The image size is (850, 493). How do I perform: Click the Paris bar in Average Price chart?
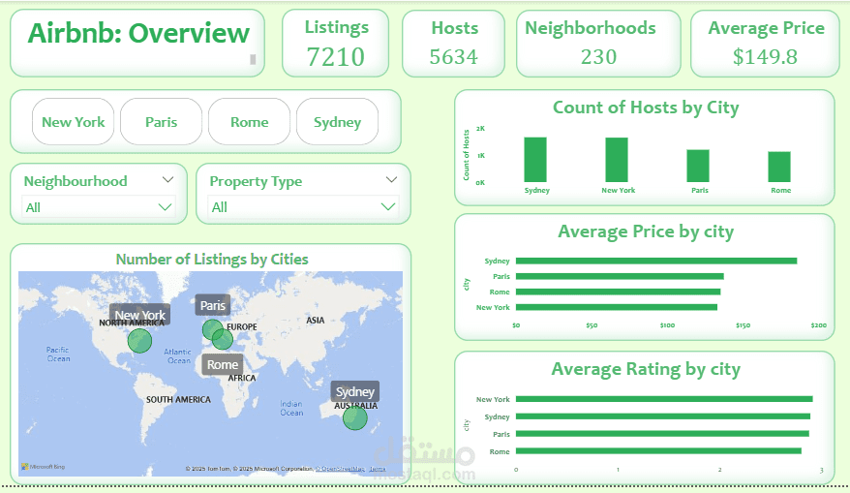[620, 277]
